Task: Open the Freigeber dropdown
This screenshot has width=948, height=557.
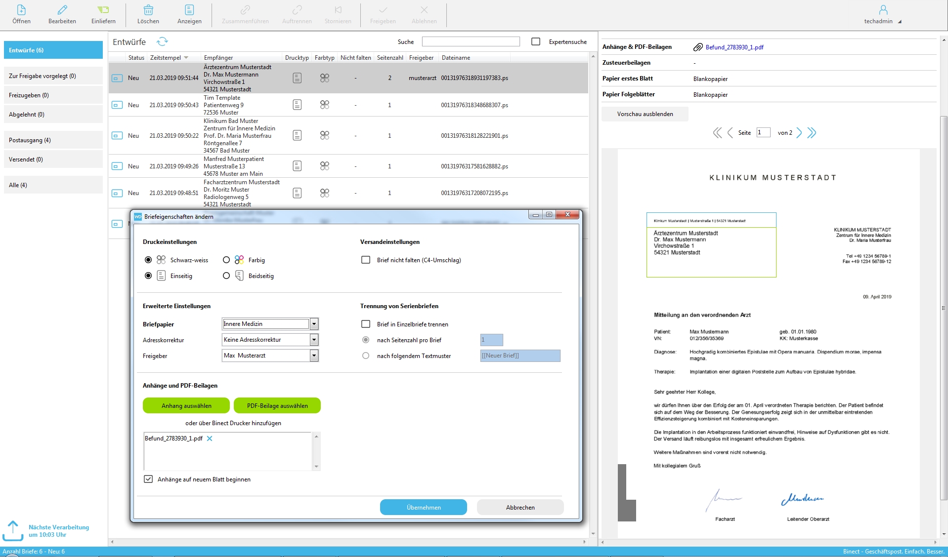Action: click(x=314, y=356)
